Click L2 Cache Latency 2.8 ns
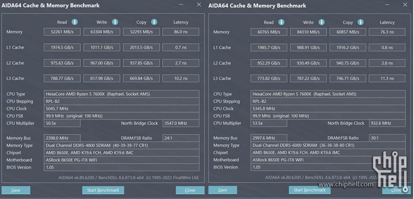The width and height of the screenshot is (414, 199). point(387,63)
